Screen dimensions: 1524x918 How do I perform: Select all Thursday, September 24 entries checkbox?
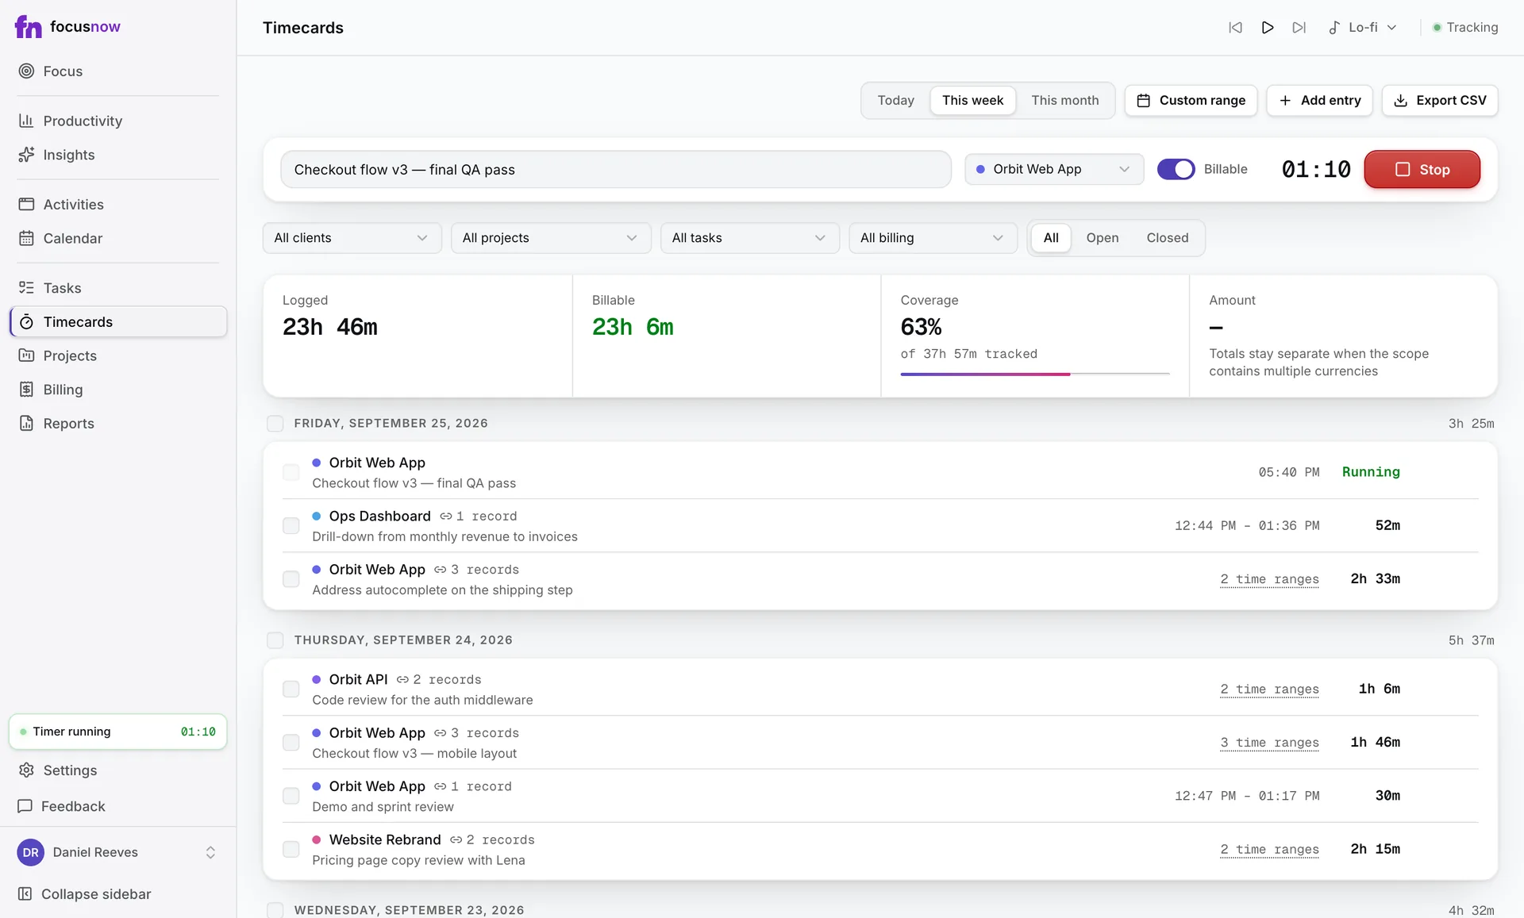tap(275, 640)
